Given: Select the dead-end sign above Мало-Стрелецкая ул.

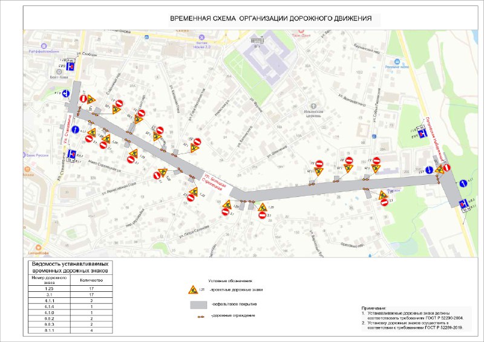Looking at the screenshot, I should (x=71, y=153).
